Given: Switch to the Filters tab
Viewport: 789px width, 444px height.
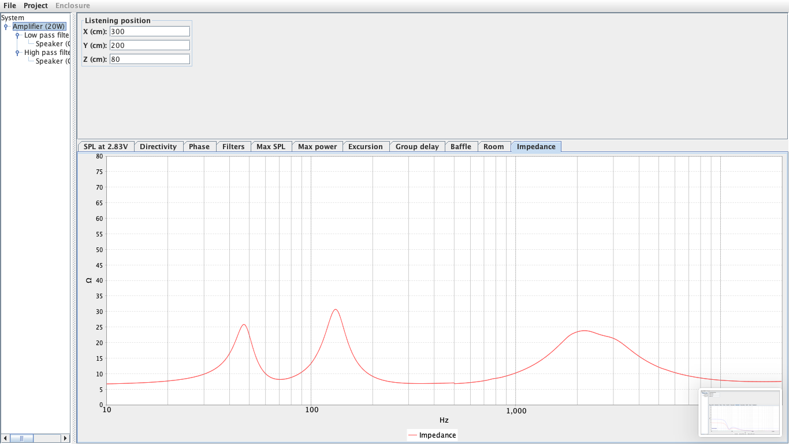Looking at the screenshot, I should click(233, 146).
